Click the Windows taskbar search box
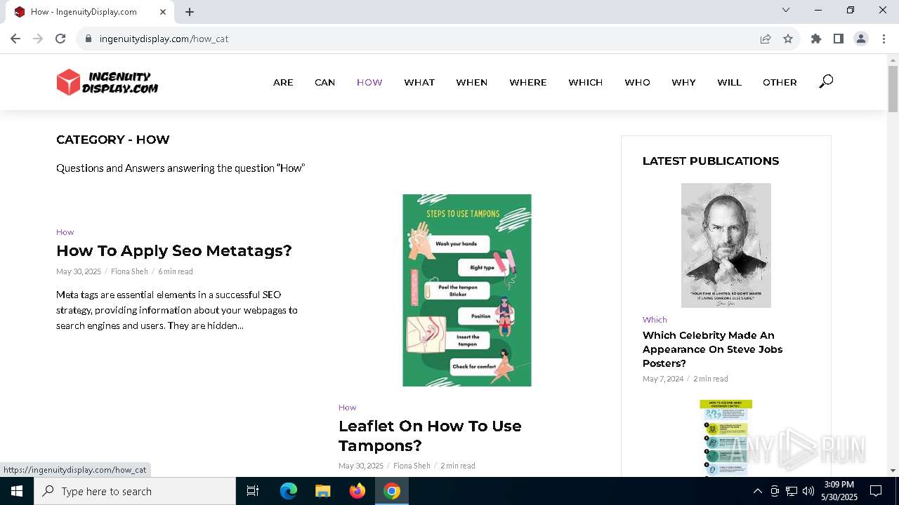The width and height of the screenshot is (899, 505). pyautogui.click(x=135, y=491)
